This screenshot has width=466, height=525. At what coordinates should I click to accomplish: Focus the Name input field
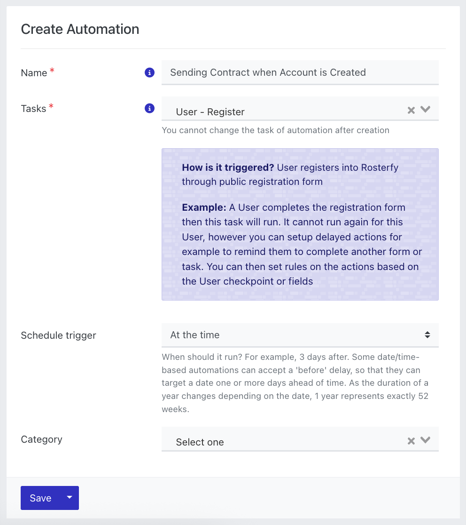pyautogui.click(x=300, y=72)
